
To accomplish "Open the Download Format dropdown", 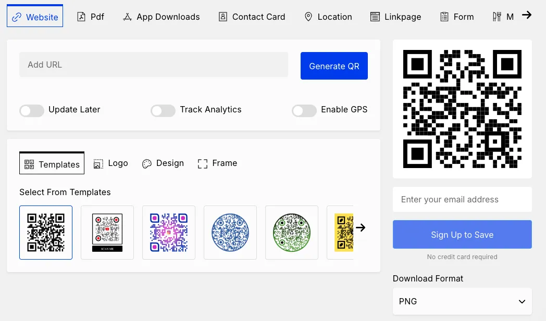I will (x=462, y=301).
